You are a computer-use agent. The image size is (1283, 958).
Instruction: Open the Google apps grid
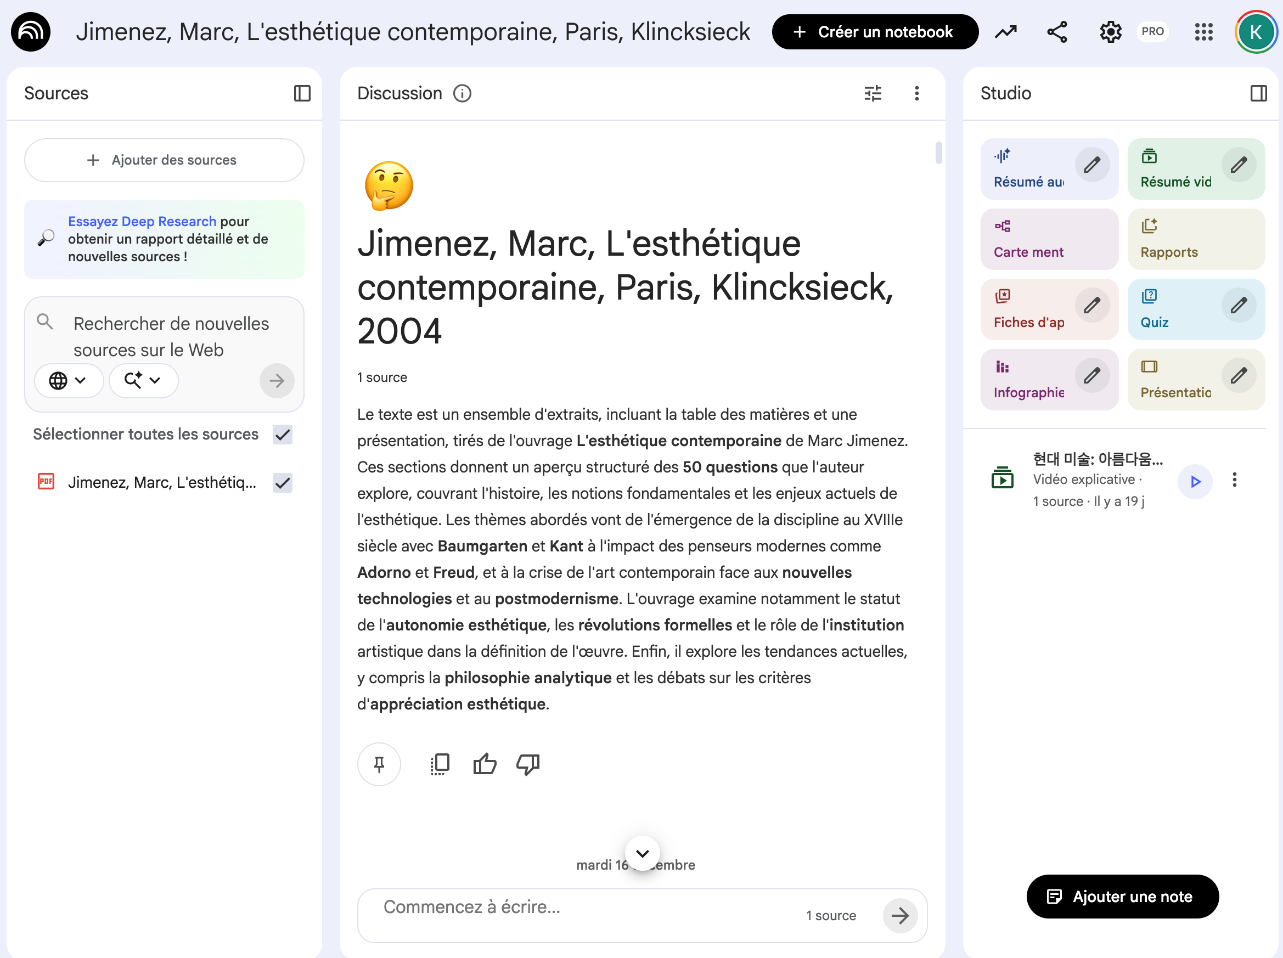tap(1203, 32)
